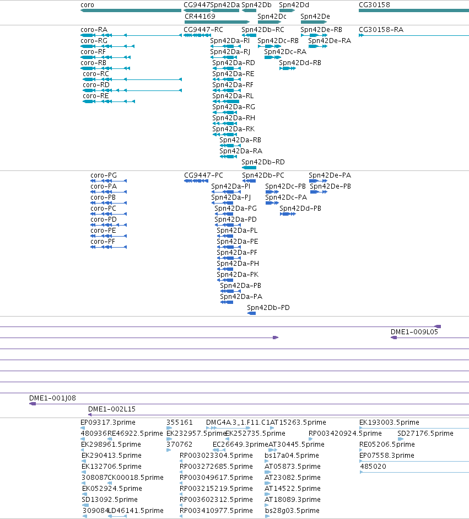Select transcript coro-RA

pyautogui.click(x=131, y=35)
